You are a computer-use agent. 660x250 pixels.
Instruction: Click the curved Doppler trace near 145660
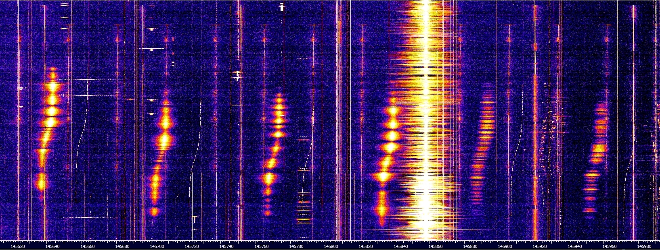(84, 133)
